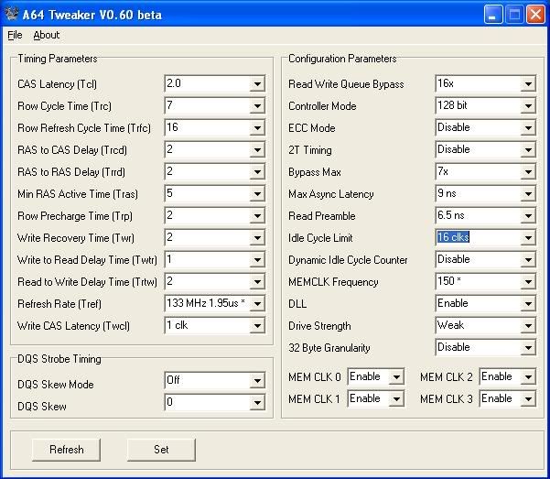Click the Set button to apply
550x479 pixels.
click(161, 450)
